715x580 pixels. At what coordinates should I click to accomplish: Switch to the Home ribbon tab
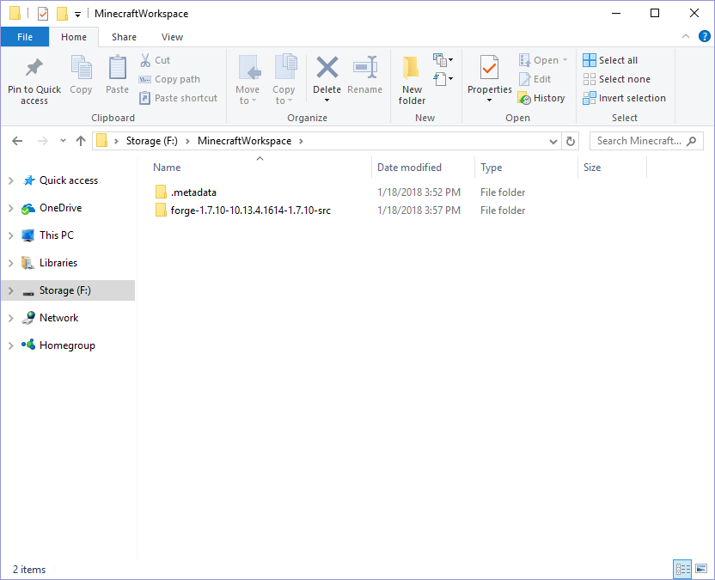[x=74, y=37]
